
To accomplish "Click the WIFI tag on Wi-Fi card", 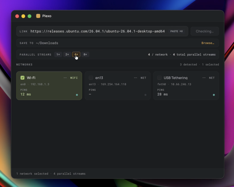I will 74,78.
